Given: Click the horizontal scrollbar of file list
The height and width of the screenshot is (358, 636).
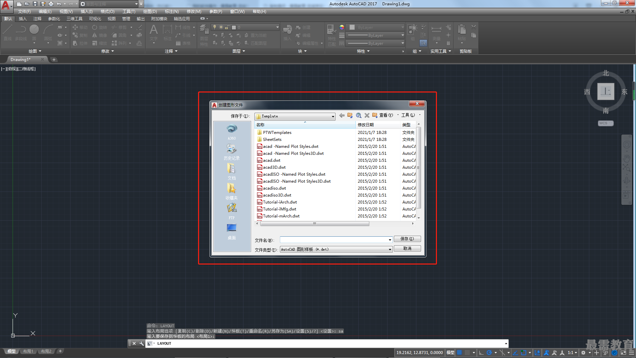Looking at the screenshot, I should 315,224.
